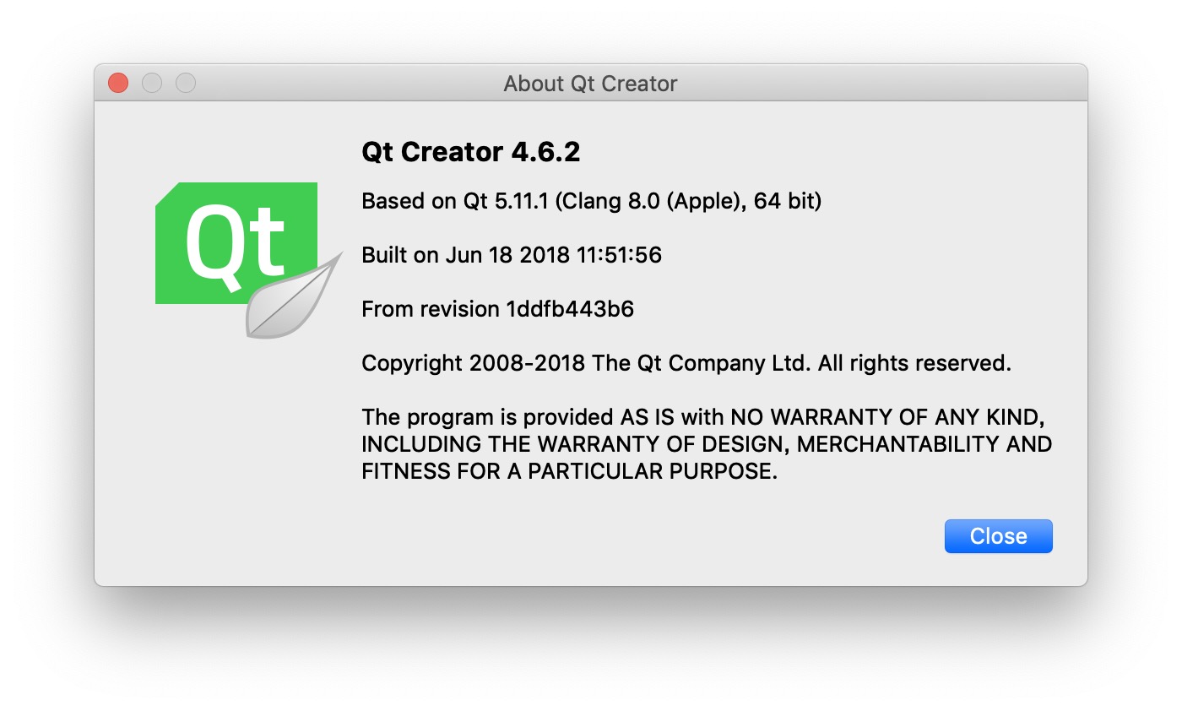This screenshot has width=1182, height=711.
Task: Click the "Qt Creator 4.6.2" heading
Action: (470, 153)
